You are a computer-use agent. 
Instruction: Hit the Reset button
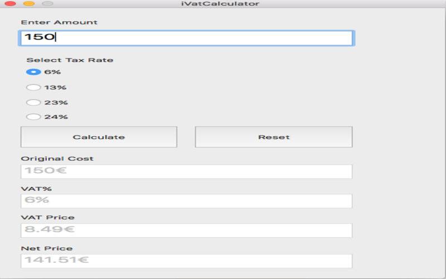[274, 137]
